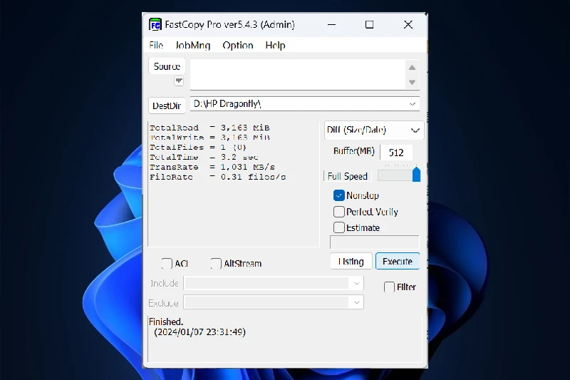Minimize the FastCopy window
The height and width of the screenshot is (380, 570).
pyautogui.click(x=331, y=25)
